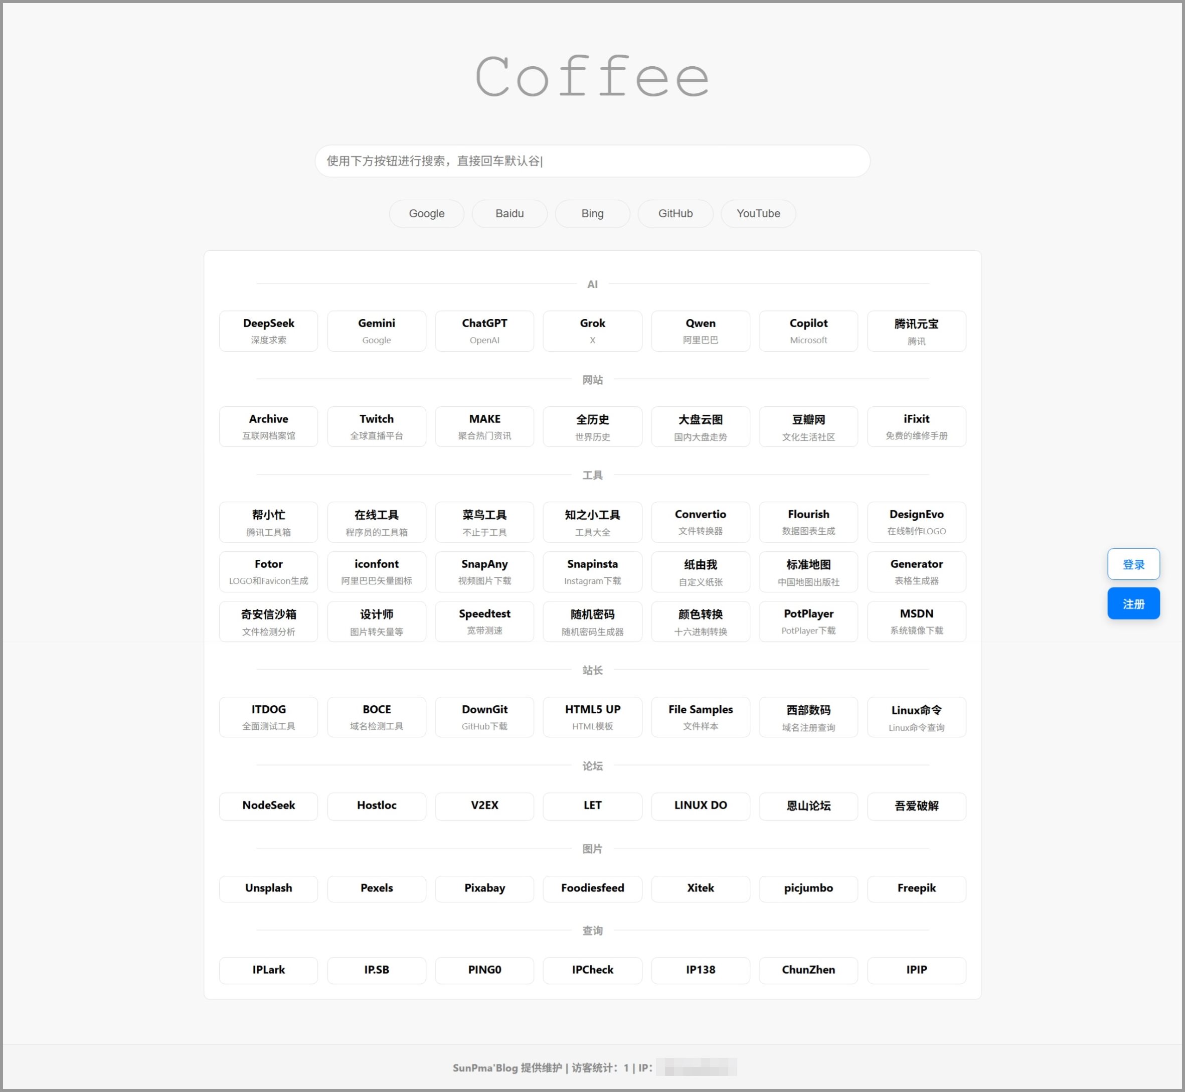Open the Speedtest 宽带测速 card
The height and width of the screenshot is (1092, 1185).
coord(484,621)
